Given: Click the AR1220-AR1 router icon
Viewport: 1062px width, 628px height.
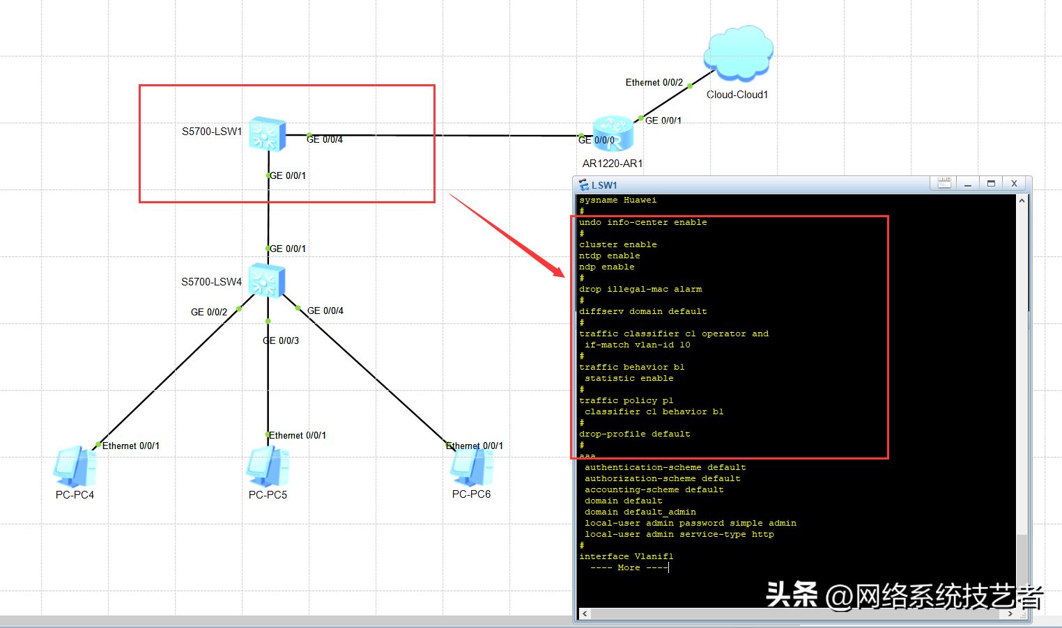Looking at the screenshot, I should point(614,134).
